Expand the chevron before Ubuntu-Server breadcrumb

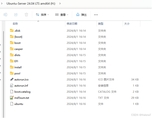[x=2, y=4]
